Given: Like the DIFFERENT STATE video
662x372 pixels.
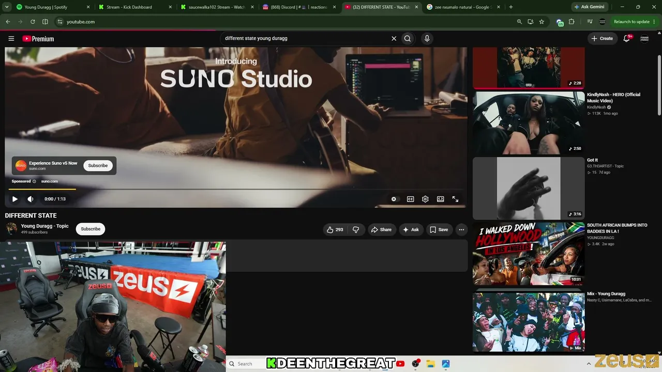Looking at the screenshot, I should 335,229.
